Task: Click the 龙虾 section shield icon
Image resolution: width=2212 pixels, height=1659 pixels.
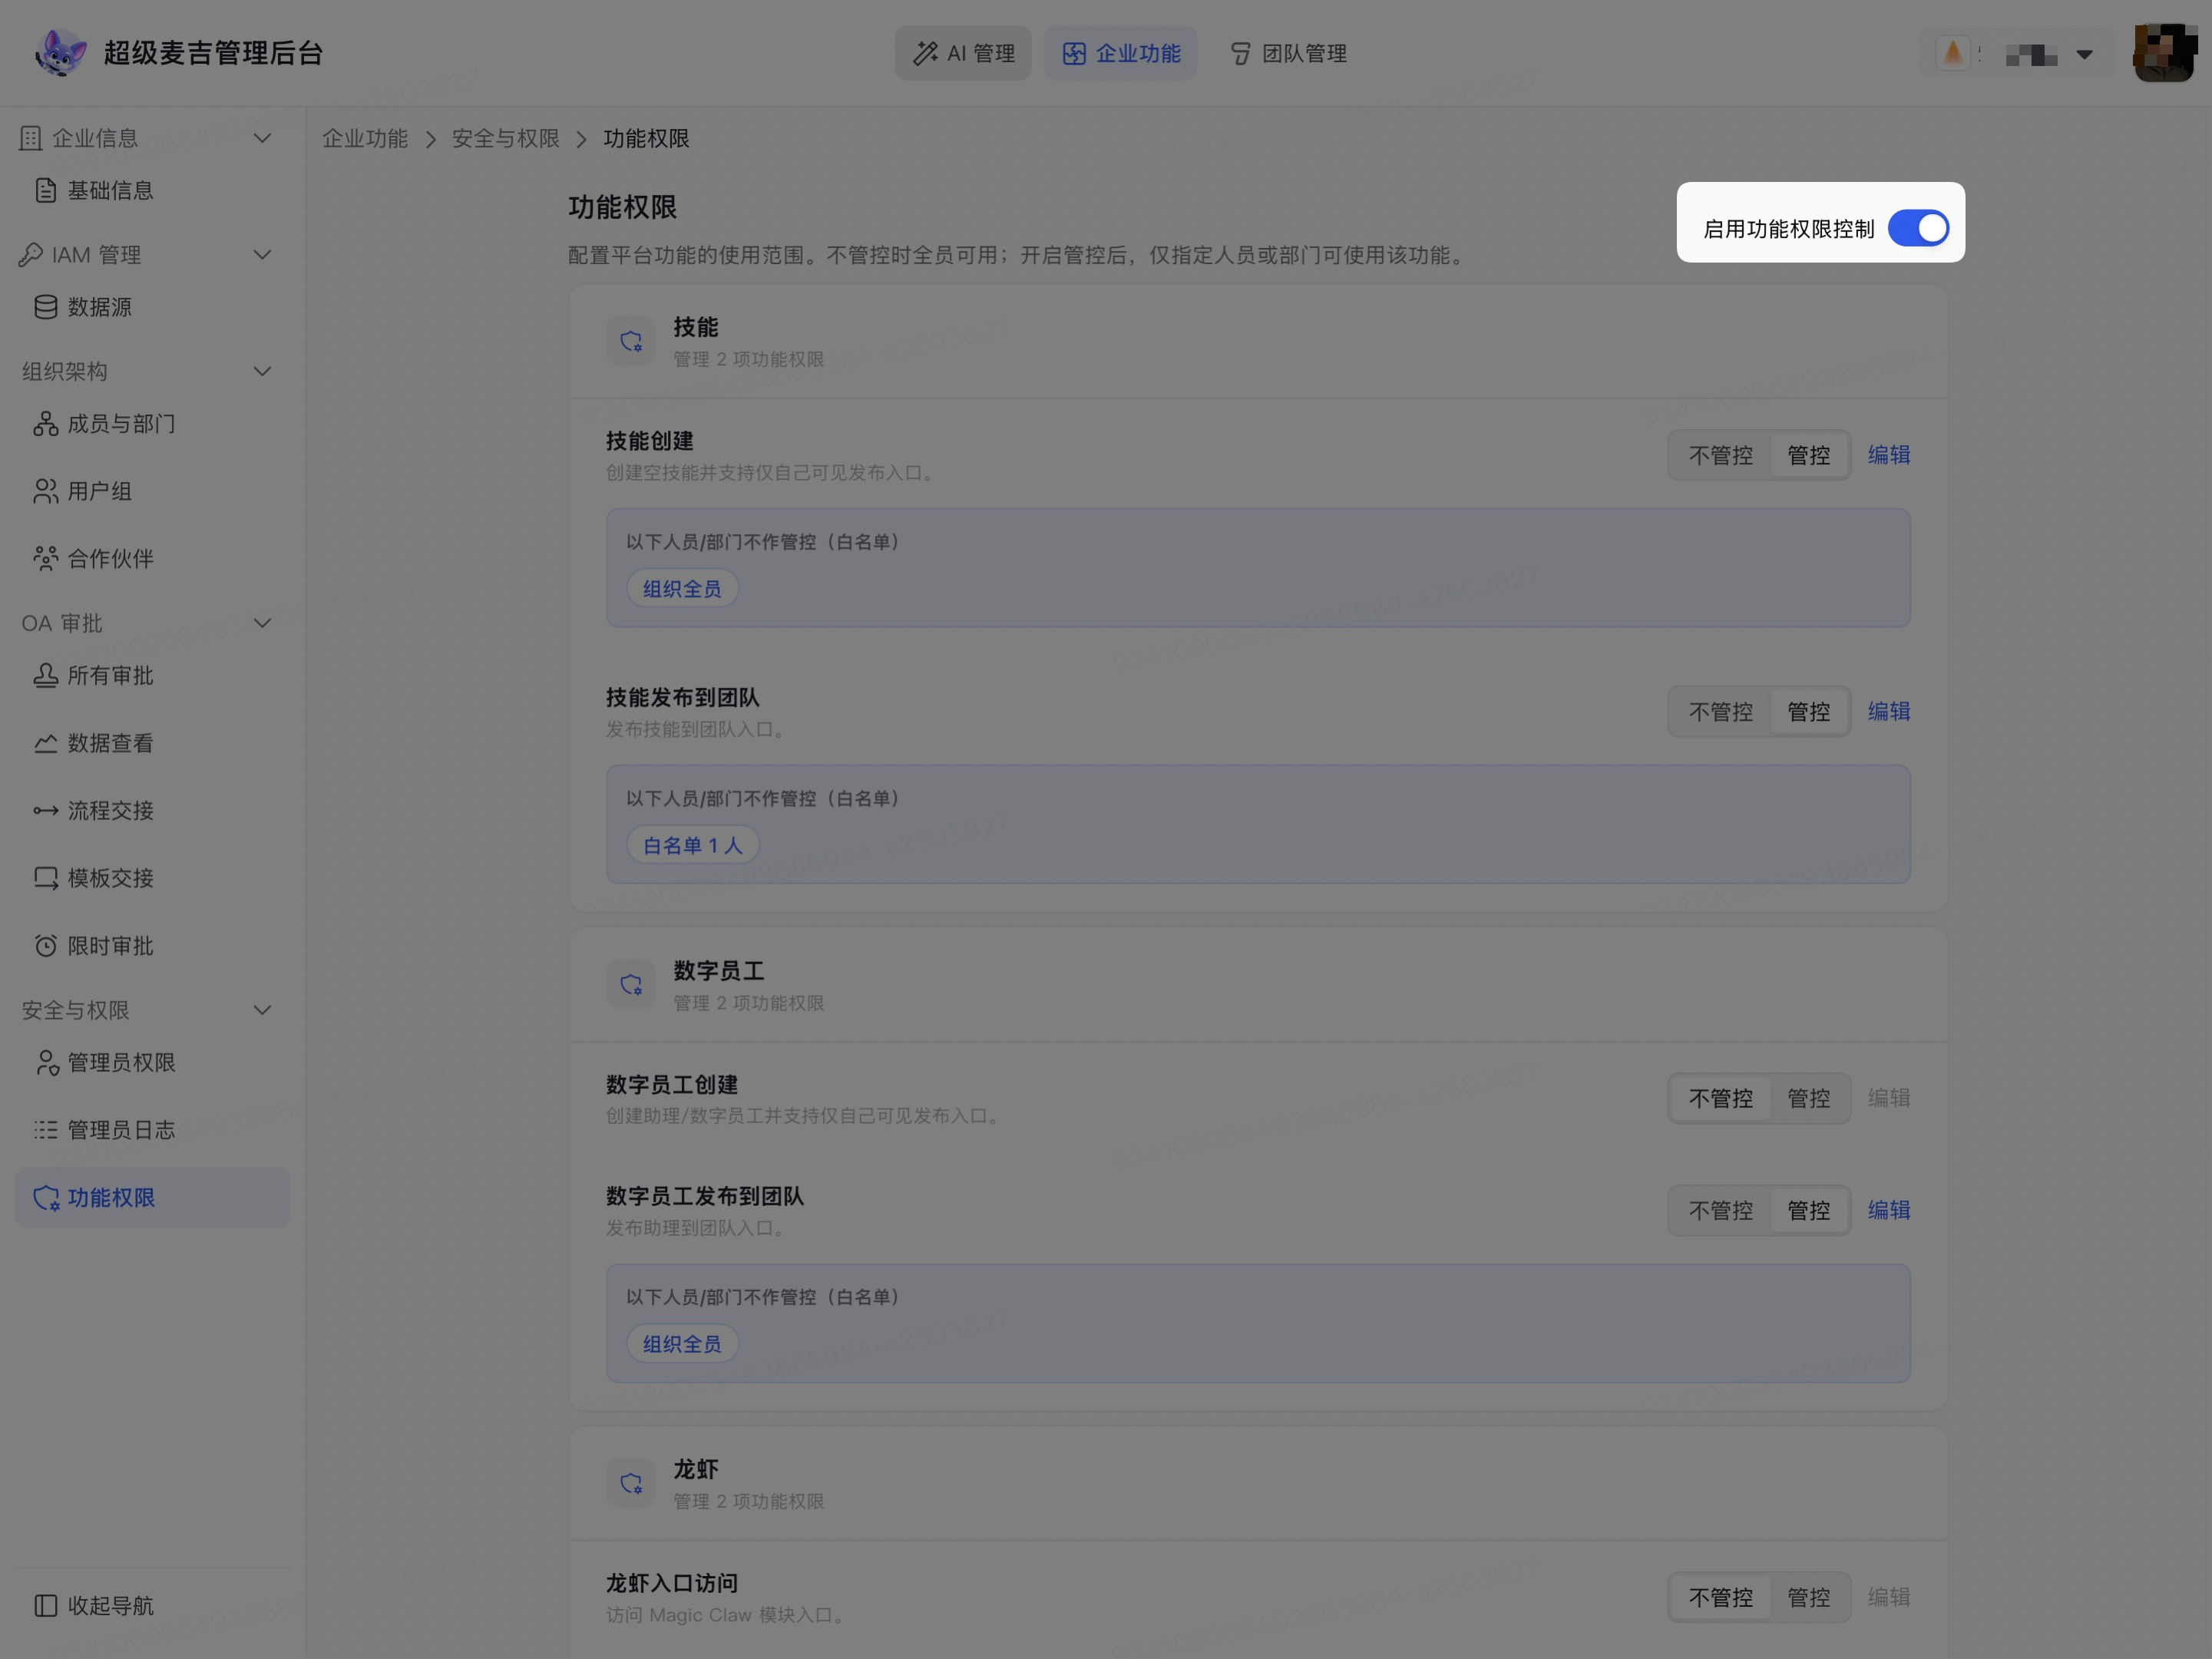Action: click(631, 1483)
